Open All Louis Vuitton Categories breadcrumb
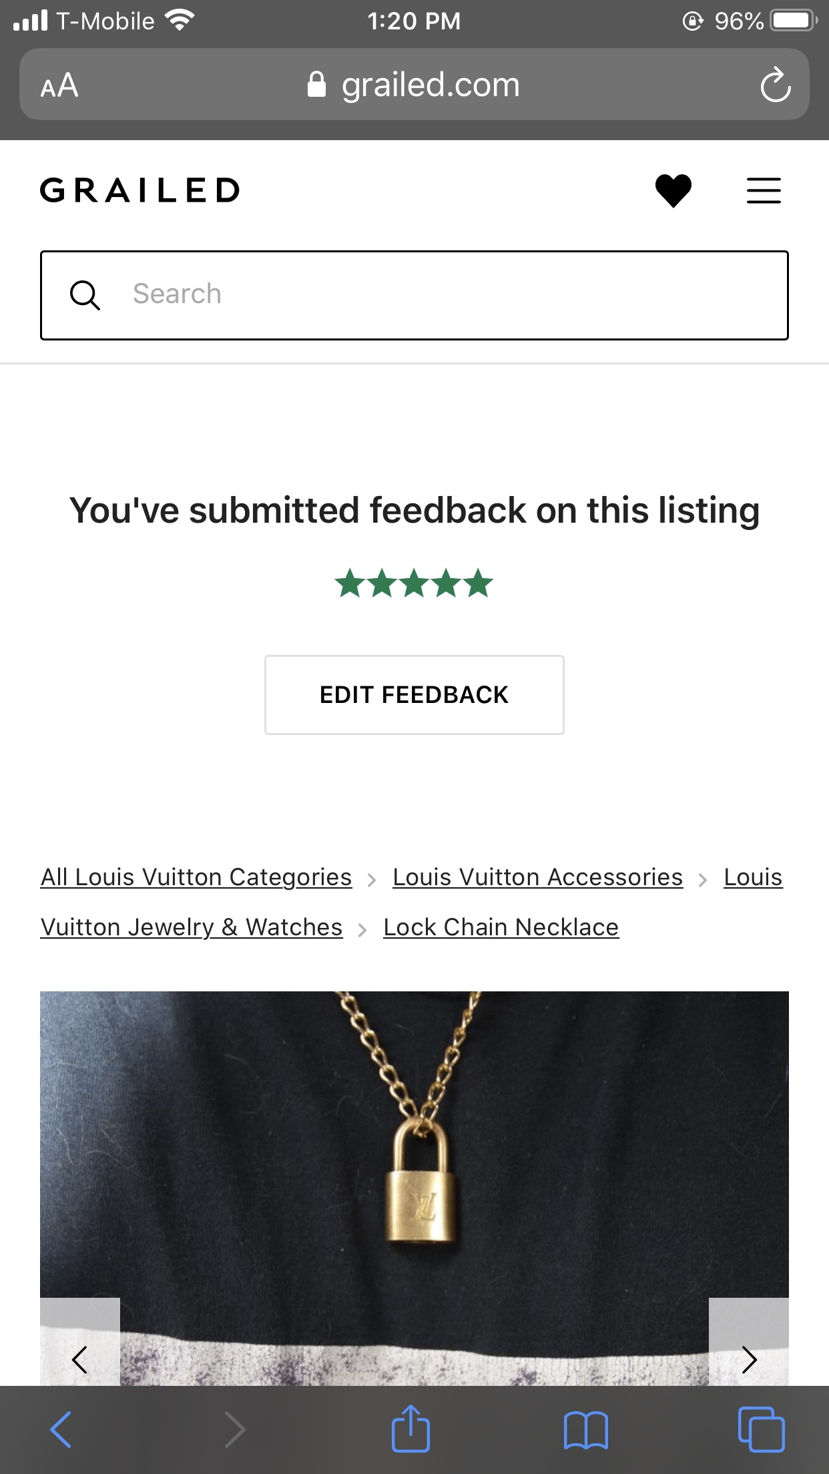This screenshot has width=829, height=1474. (196, 877)
